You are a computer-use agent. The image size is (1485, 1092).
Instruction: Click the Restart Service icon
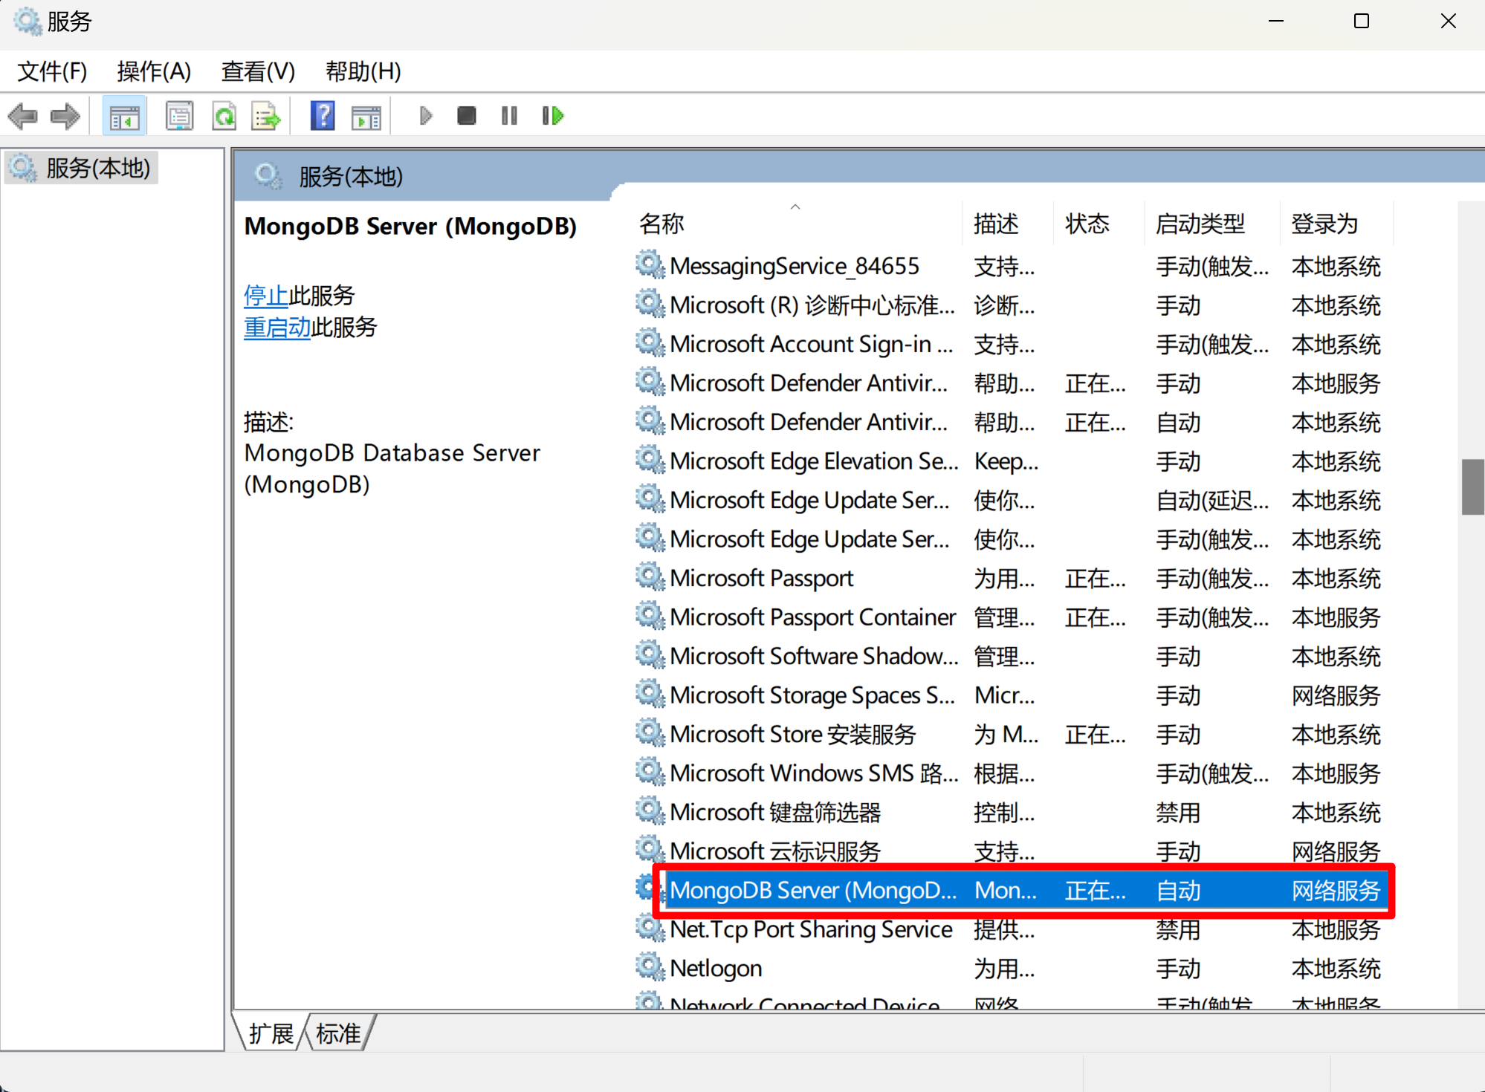553,116
